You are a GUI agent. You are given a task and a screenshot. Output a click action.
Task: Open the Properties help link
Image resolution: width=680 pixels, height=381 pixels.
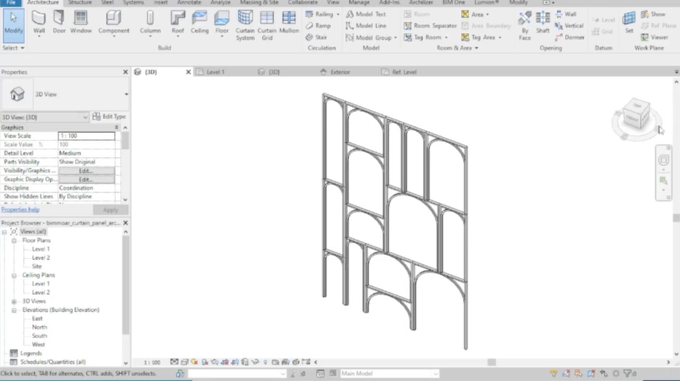click(x=20, y=210)
